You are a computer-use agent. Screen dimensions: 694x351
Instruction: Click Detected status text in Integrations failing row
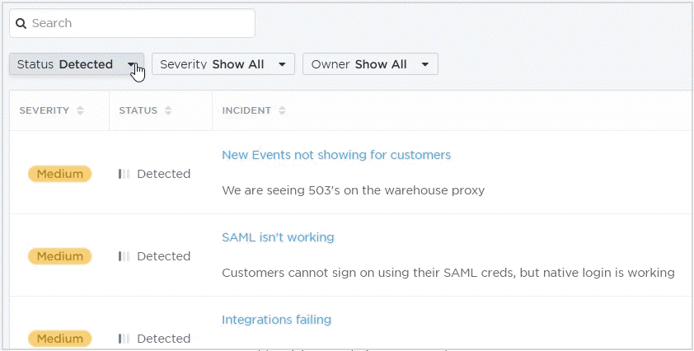pos(164,339)
